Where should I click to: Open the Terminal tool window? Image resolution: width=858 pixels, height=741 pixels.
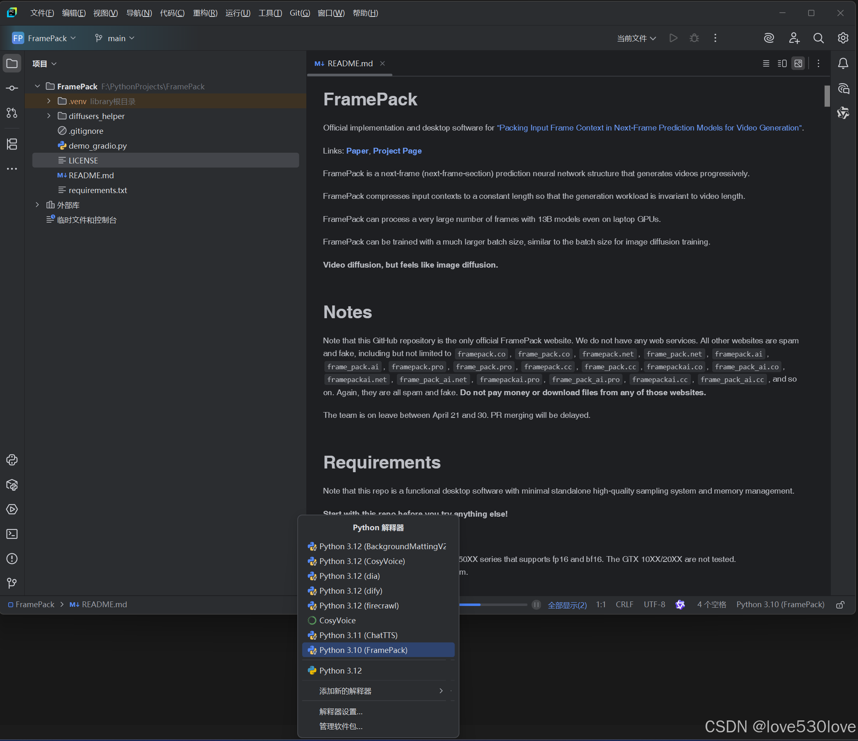[x=12, y=534]
